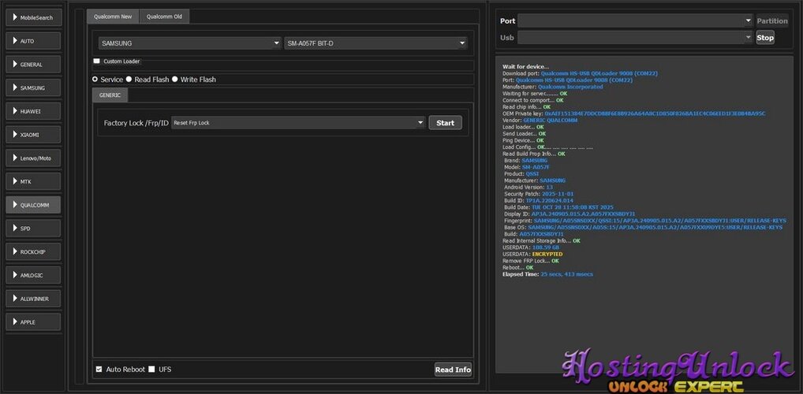This screenshot has height=394, width=803.
Task: Open the AUTO sidebar section
Action: coord(33,41)
